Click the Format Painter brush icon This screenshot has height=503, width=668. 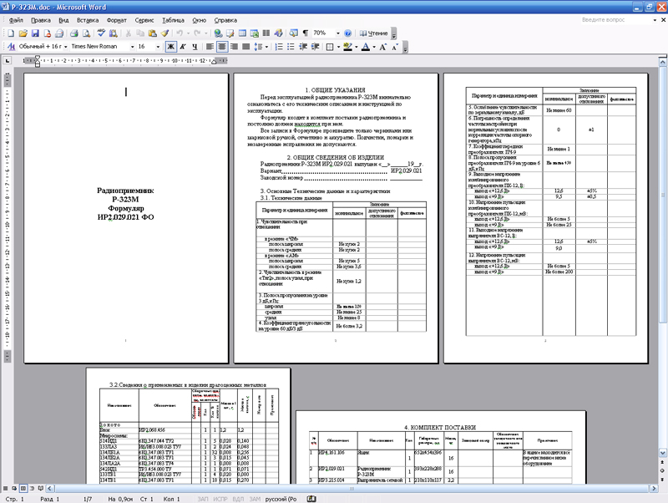(x=164, y=33)
